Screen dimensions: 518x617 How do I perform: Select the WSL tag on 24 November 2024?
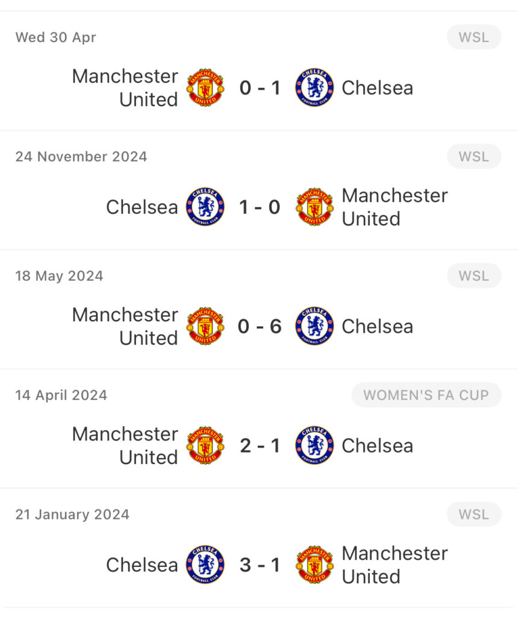474,157
